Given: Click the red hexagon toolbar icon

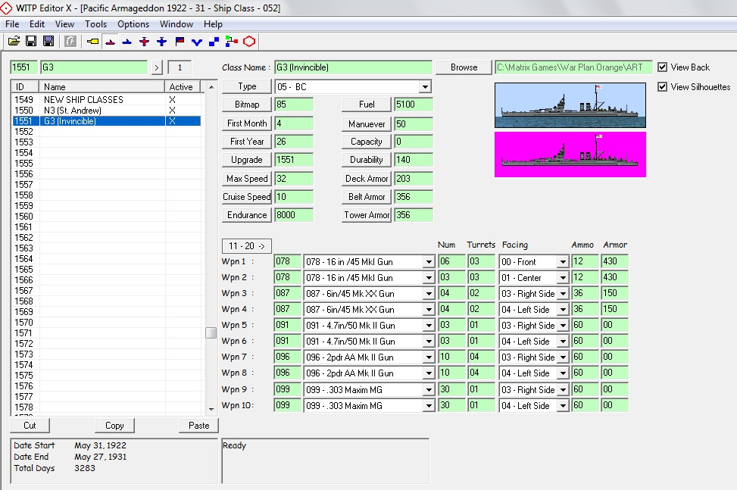Looking at the screenshot, I should [x=249, y=42].
